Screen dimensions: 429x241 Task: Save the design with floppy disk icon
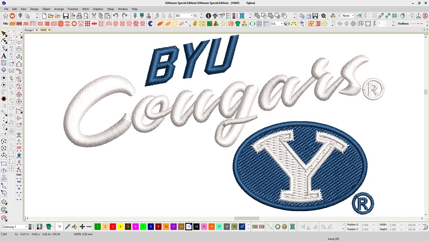(66, 16)
